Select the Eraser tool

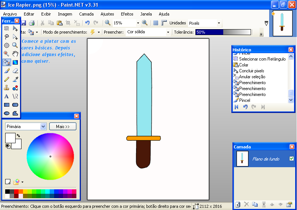(x=15, y=70)
